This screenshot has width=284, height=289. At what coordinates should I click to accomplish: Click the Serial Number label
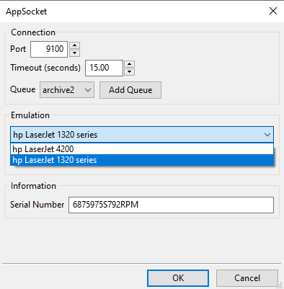click(x=37, y=205)
